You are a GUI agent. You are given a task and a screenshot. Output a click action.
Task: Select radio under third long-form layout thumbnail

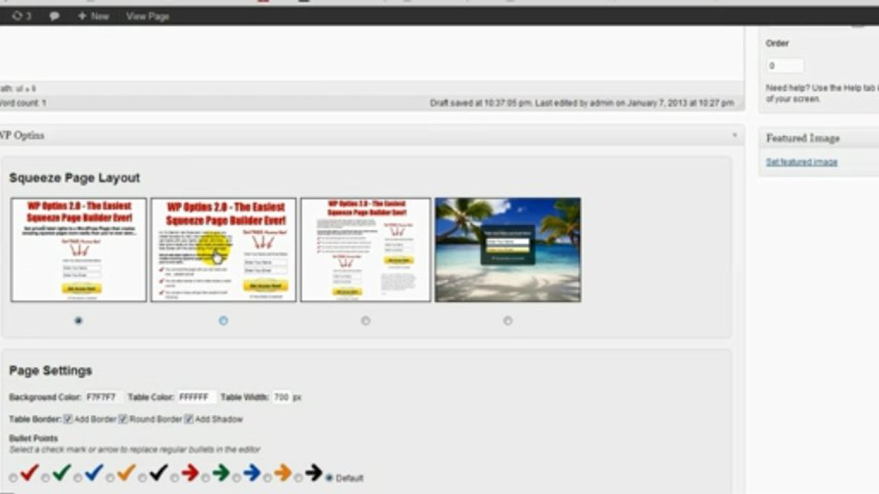tap(366, 320)
